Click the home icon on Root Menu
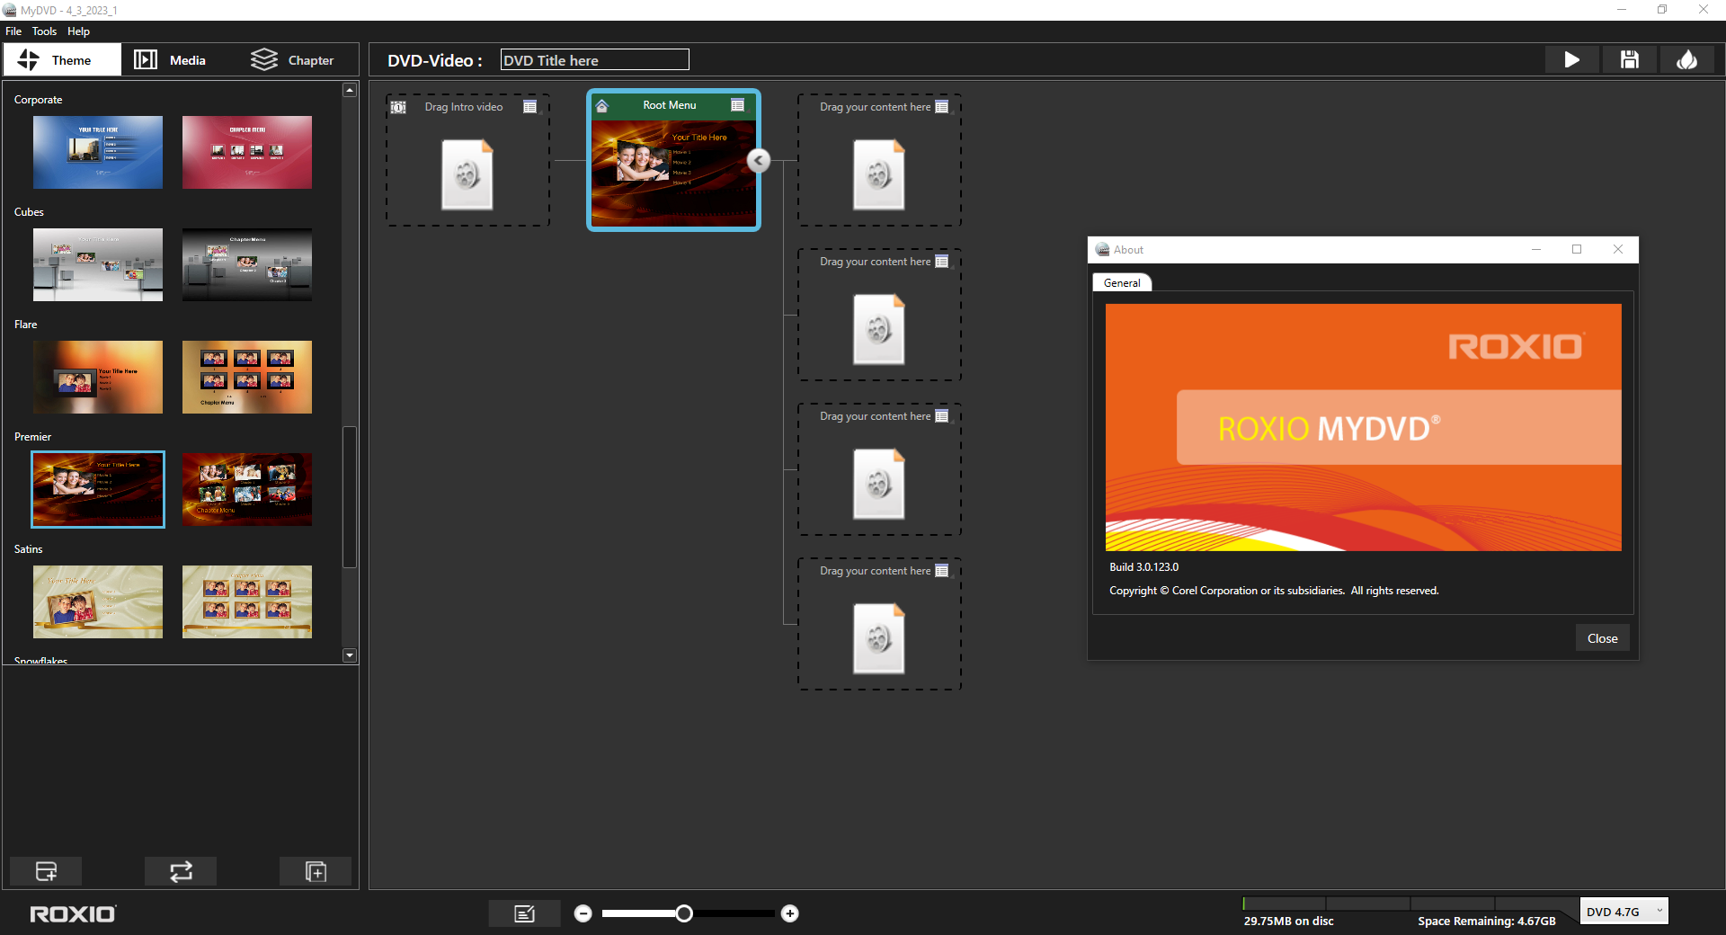Screen dimensions: 1726x935 click(x=602, y=106)
